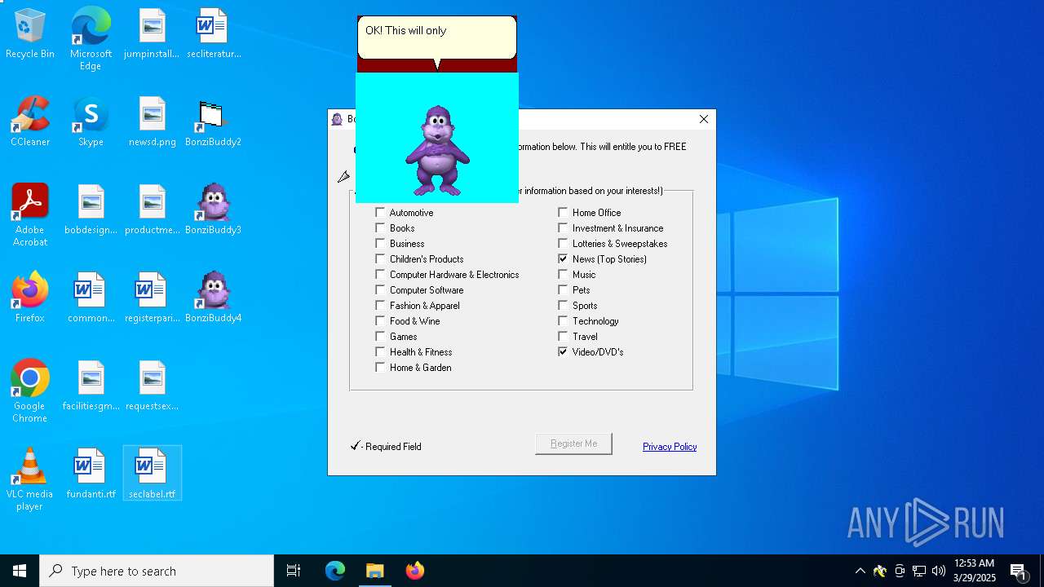
Task: Open the Google Chrome desktop shortcut
Action: click(x=30, y=391)
